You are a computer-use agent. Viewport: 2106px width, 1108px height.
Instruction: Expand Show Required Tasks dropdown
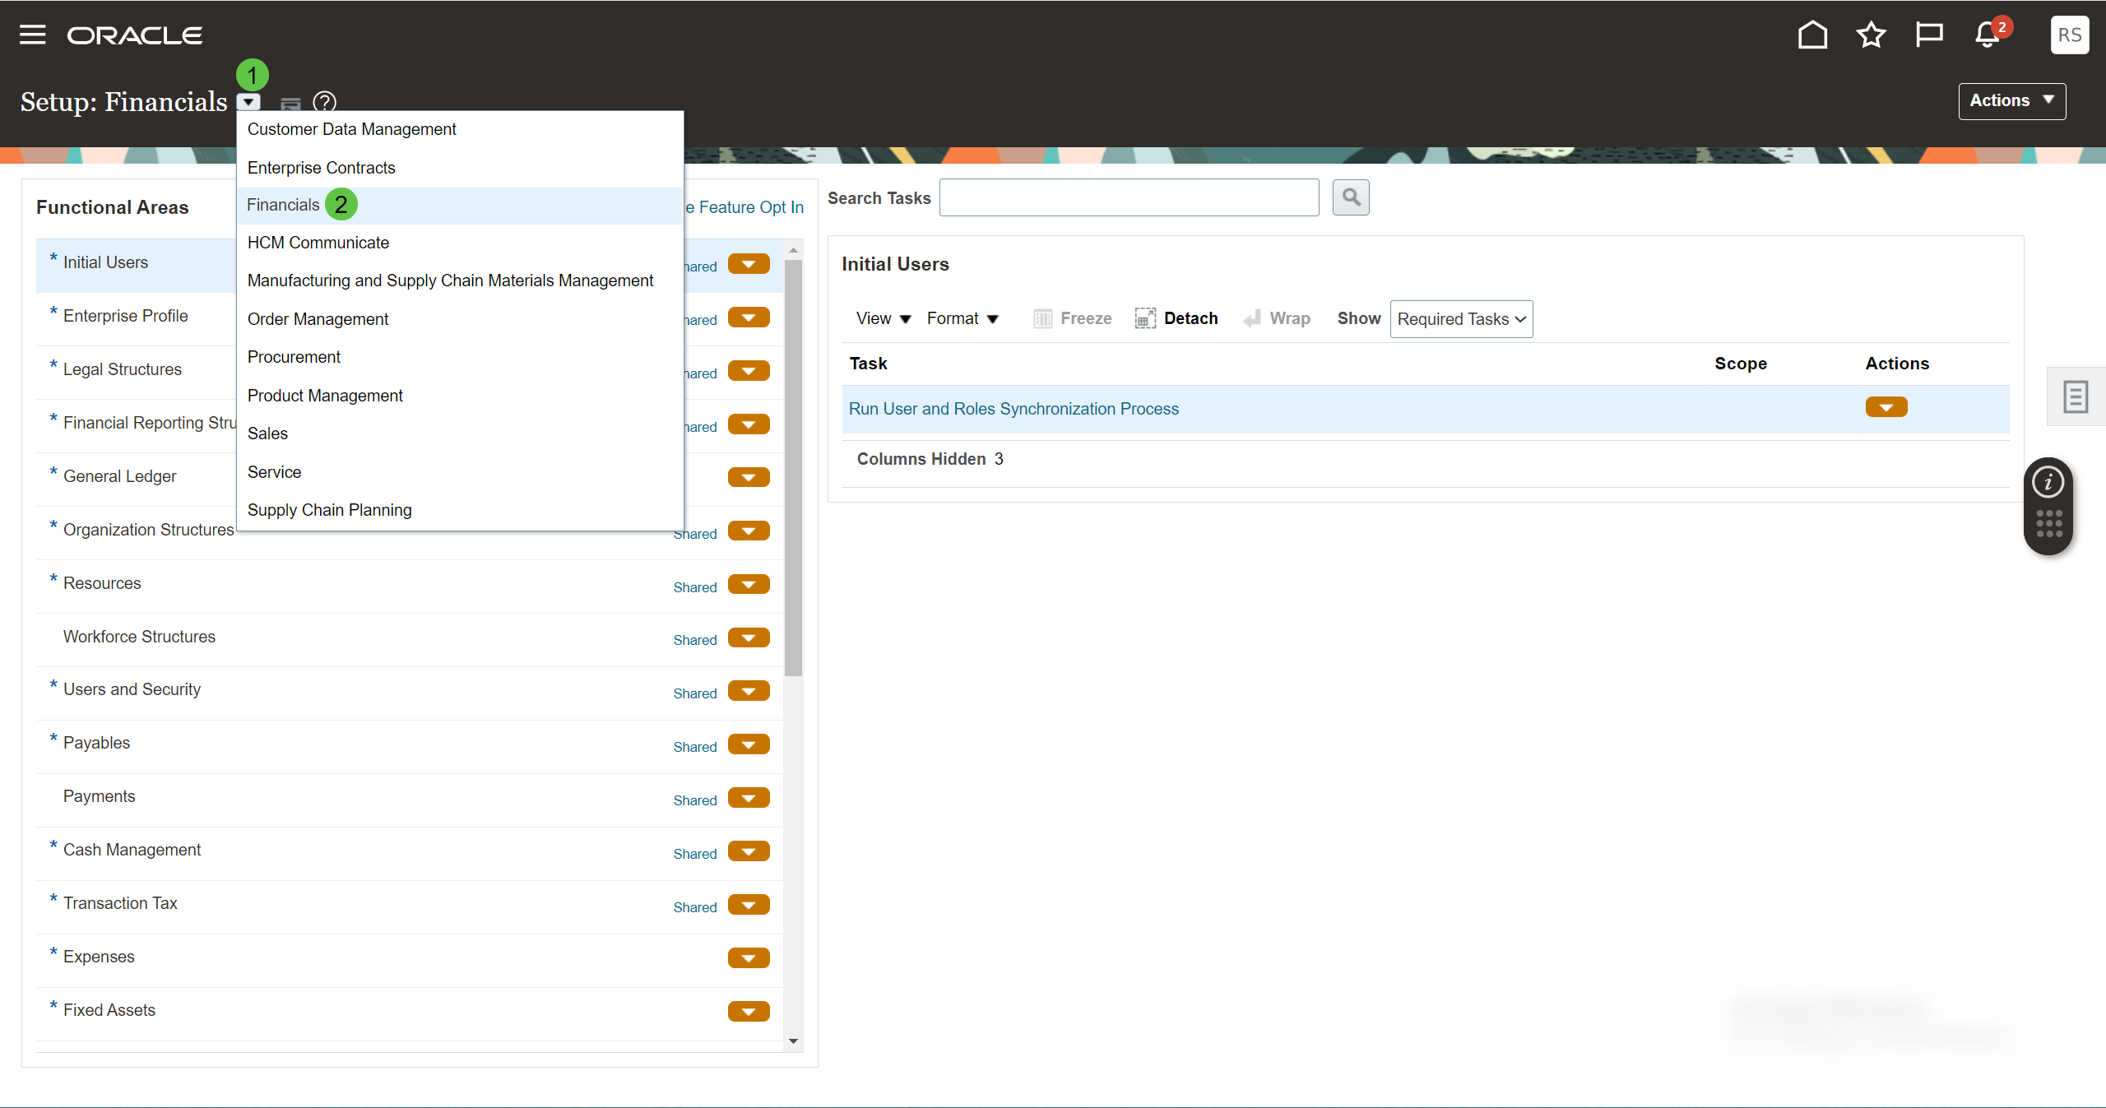(x=1461, y=319)
